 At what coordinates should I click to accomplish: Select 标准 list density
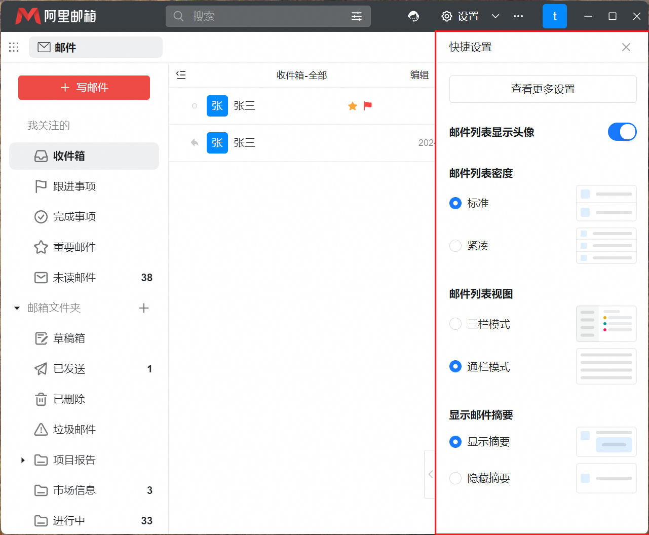tap(455, 203)
